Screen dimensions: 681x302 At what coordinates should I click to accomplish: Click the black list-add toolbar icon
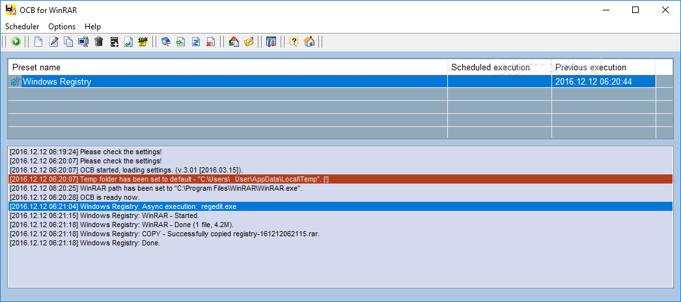[x=114, y=42]
